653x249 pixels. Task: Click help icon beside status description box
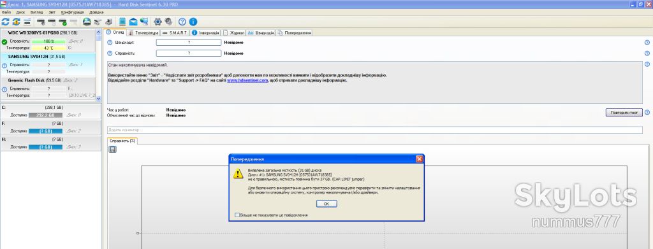coord(647,64)
